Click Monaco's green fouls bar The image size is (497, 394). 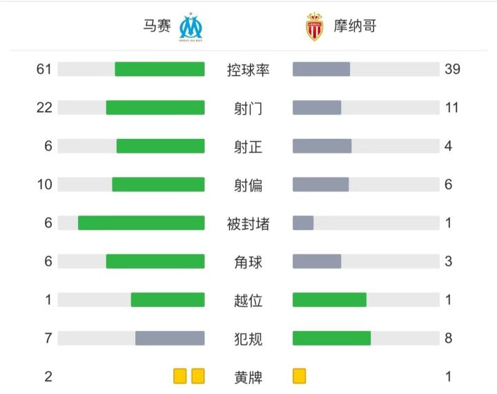[331, 338]
